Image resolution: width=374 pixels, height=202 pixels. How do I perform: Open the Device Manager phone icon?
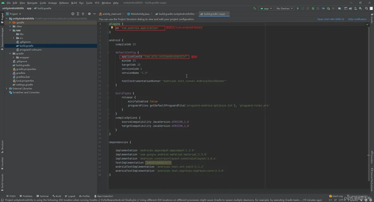coord(355,8)
